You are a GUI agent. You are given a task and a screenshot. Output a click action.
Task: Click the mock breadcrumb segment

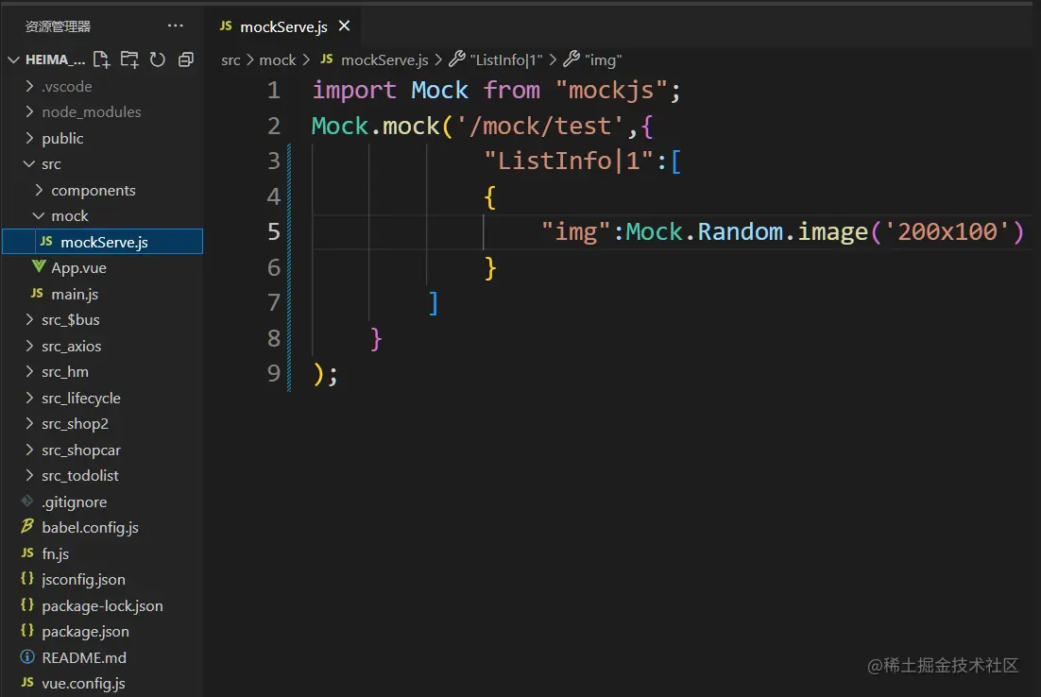[278, 60]
